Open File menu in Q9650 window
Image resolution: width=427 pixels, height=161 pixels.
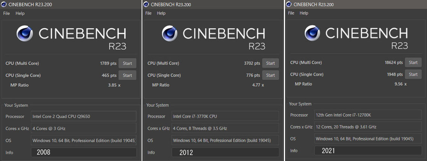click(x=6, y=14)
